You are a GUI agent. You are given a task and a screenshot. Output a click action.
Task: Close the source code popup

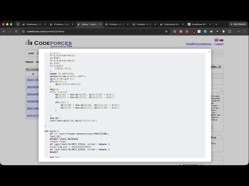[209, 52]
